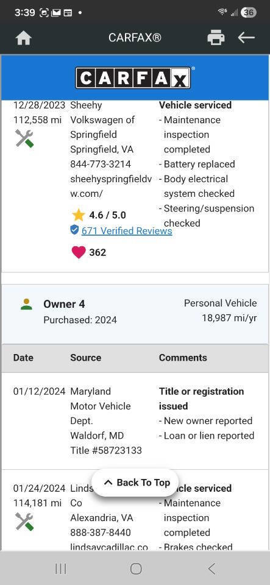Open the Android recent apps button
Viewport: 270px width, 585px height.
click(x=60, y=569)
